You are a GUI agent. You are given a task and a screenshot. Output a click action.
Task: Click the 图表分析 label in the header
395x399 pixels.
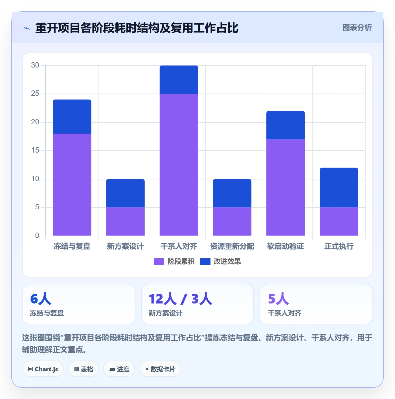pos(357,28)
